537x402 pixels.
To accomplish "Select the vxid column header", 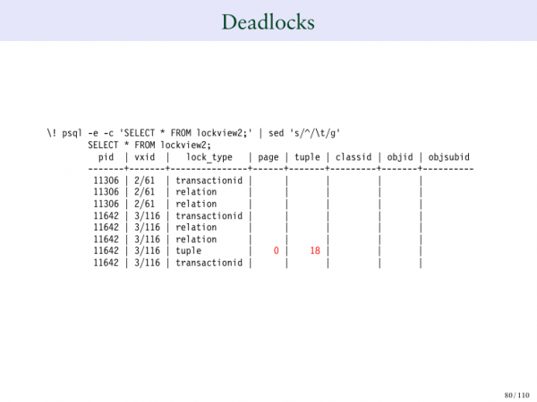I will tap(145, 156).
